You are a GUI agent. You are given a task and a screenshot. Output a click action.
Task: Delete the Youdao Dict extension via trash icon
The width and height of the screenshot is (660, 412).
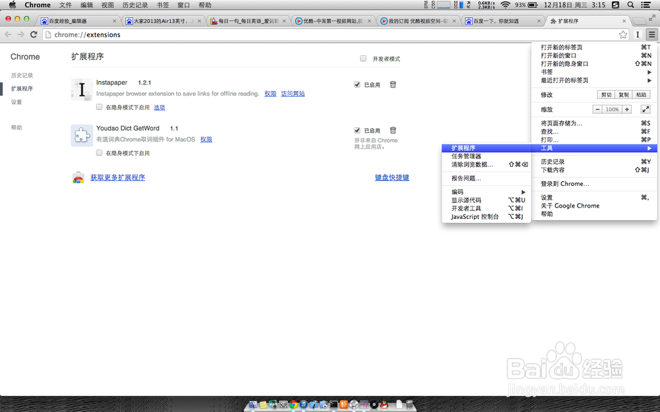point(393,130)
